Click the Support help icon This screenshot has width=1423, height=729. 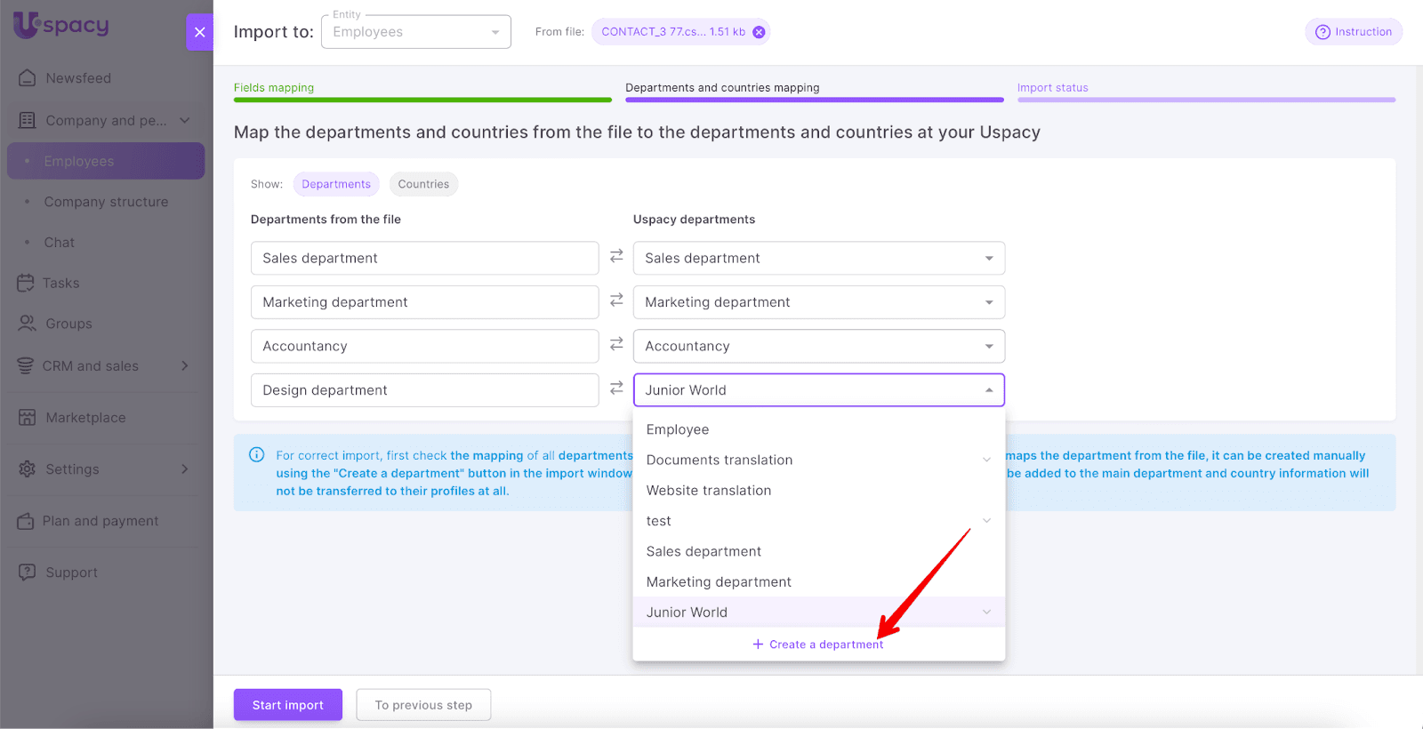coord(28,573)
